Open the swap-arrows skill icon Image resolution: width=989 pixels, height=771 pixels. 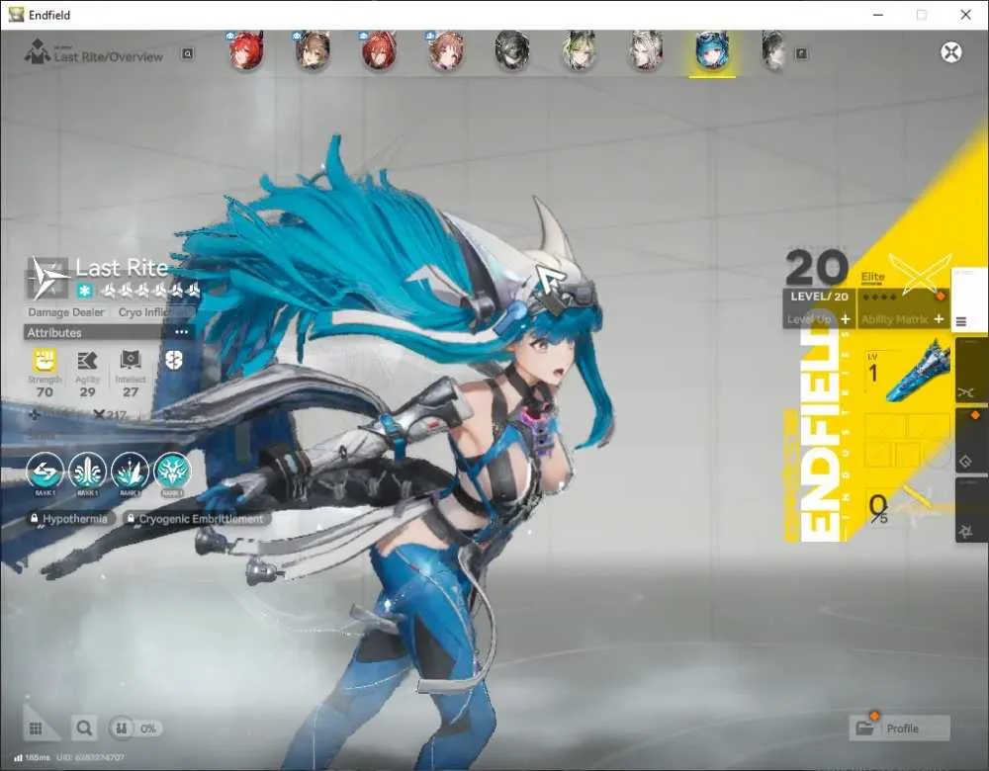pos(45,471)
